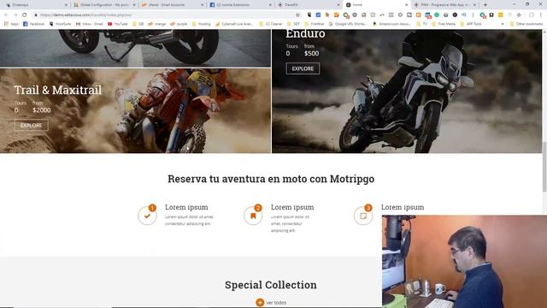Screen dimensions: 547x308
Task: Click the $500 price under Enduro
Action: click(311, 53)
